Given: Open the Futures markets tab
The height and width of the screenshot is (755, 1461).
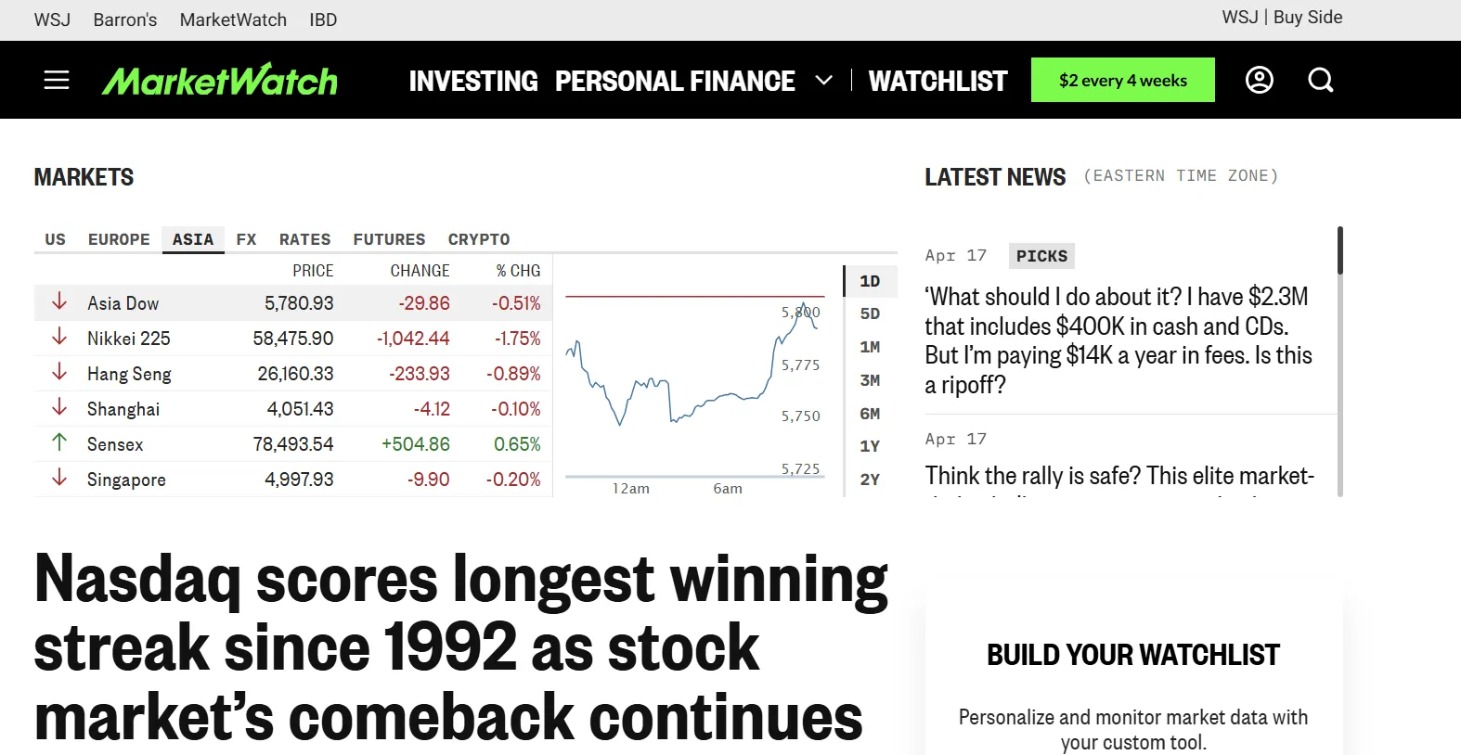Looking at the screenshot, I should pyautogui.click(x=389, y=239).
